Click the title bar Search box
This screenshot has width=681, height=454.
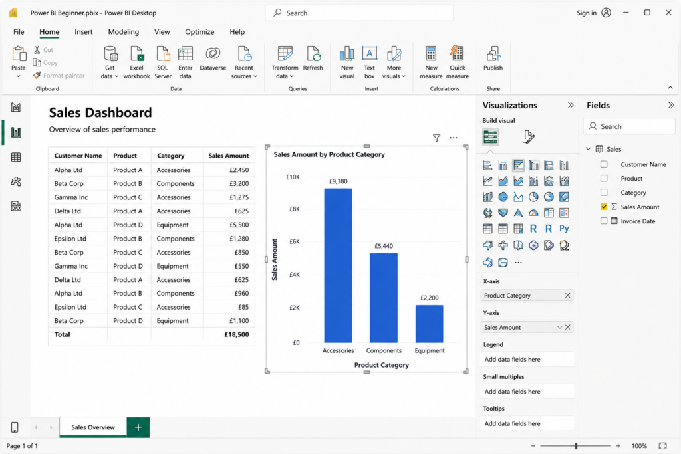tap(359, 13)
